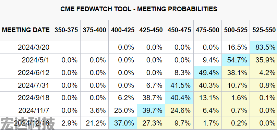This screenshot has width=277, height=130.
Task: Select the 38.7% cell for 2024/9/18
Action: tap(151, 98)
